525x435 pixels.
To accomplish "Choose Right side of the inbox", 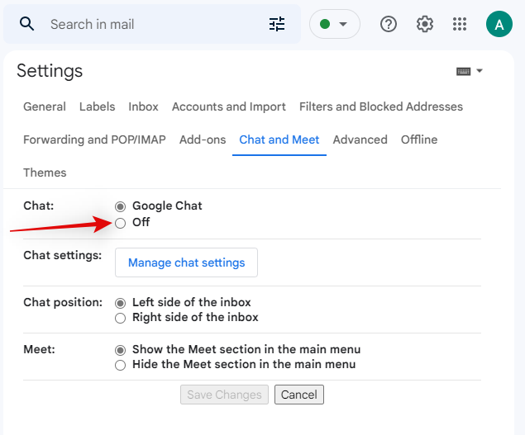I will click(121, 318).
